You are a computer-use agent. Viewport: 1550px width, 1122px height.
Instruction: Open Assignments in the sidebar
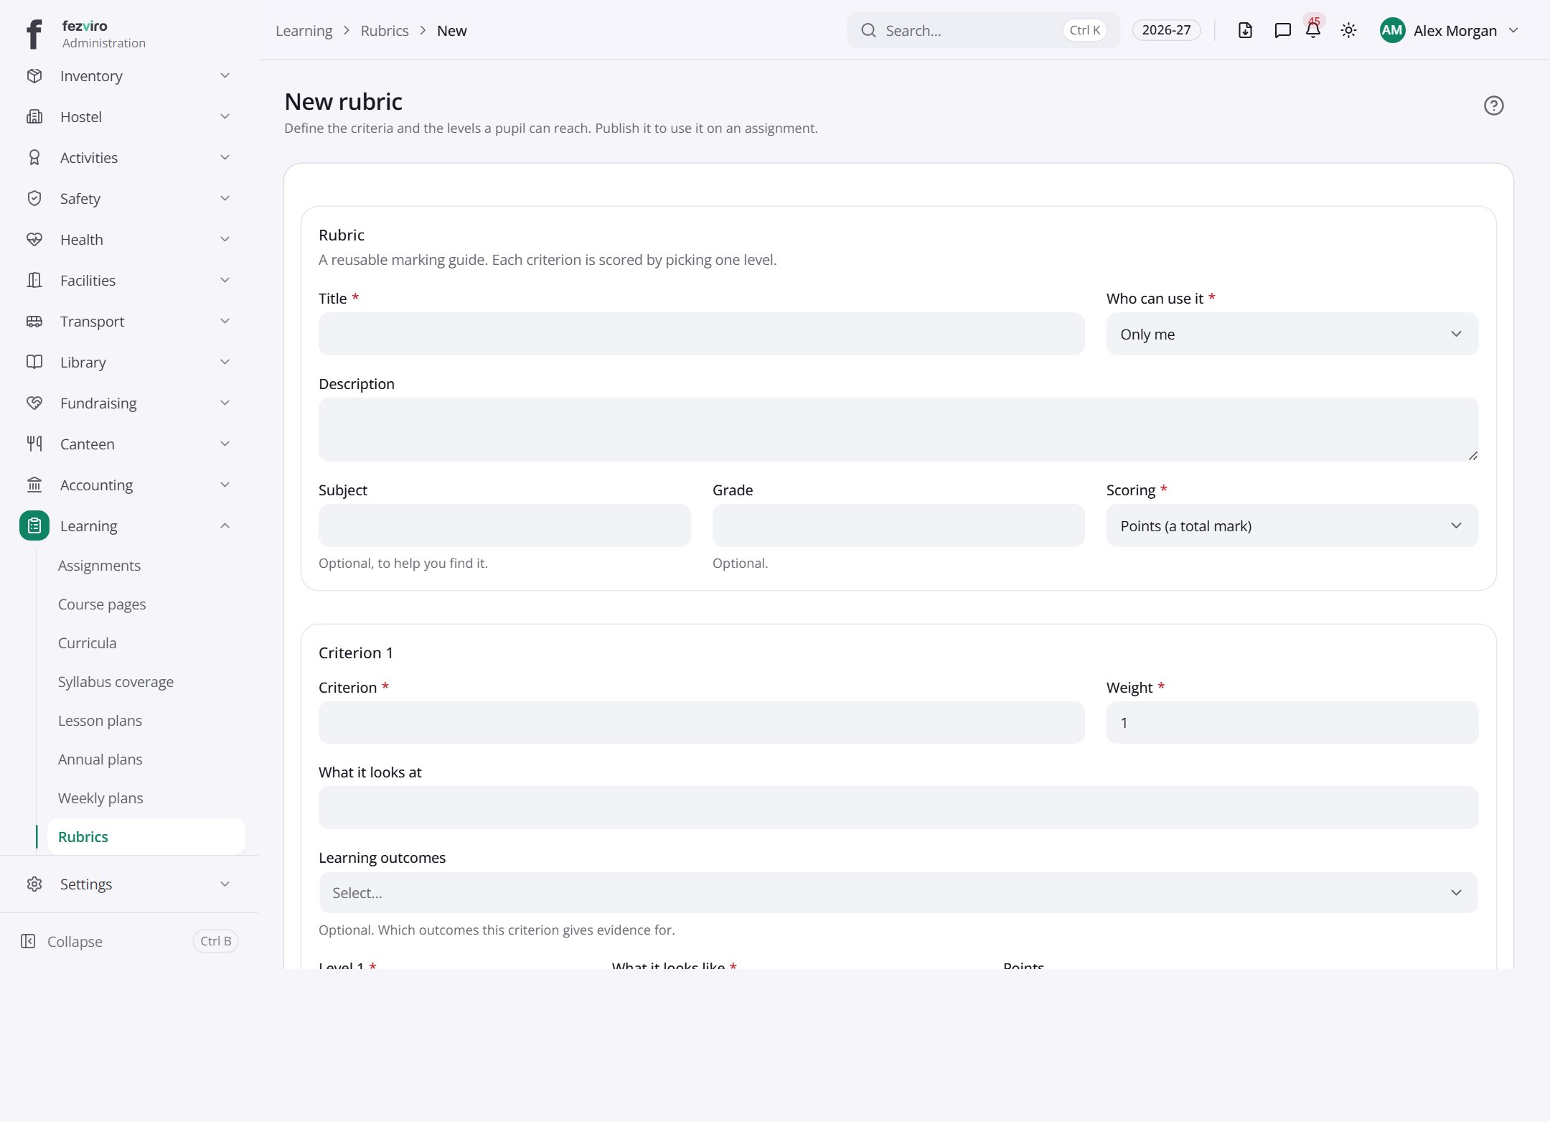[99, 566]
